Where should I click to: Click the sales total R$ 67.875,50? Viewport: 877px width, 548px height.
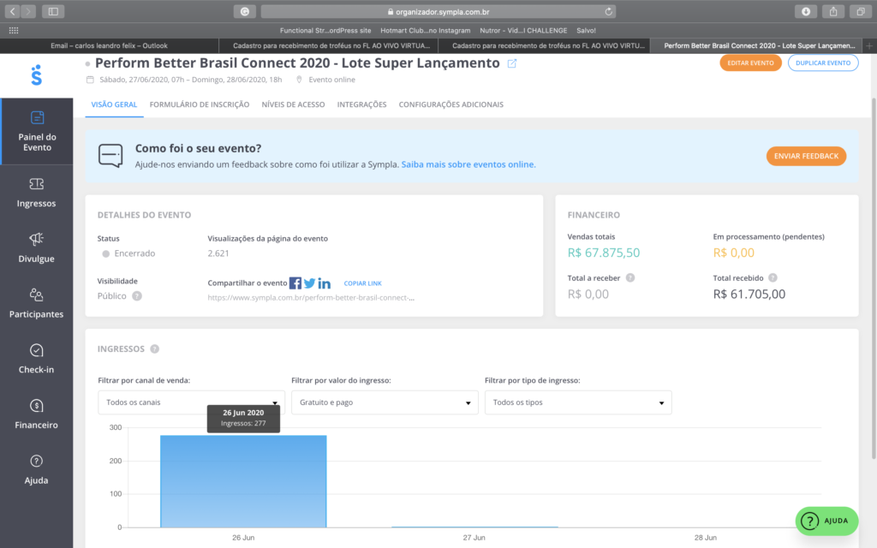pos(604,253)
